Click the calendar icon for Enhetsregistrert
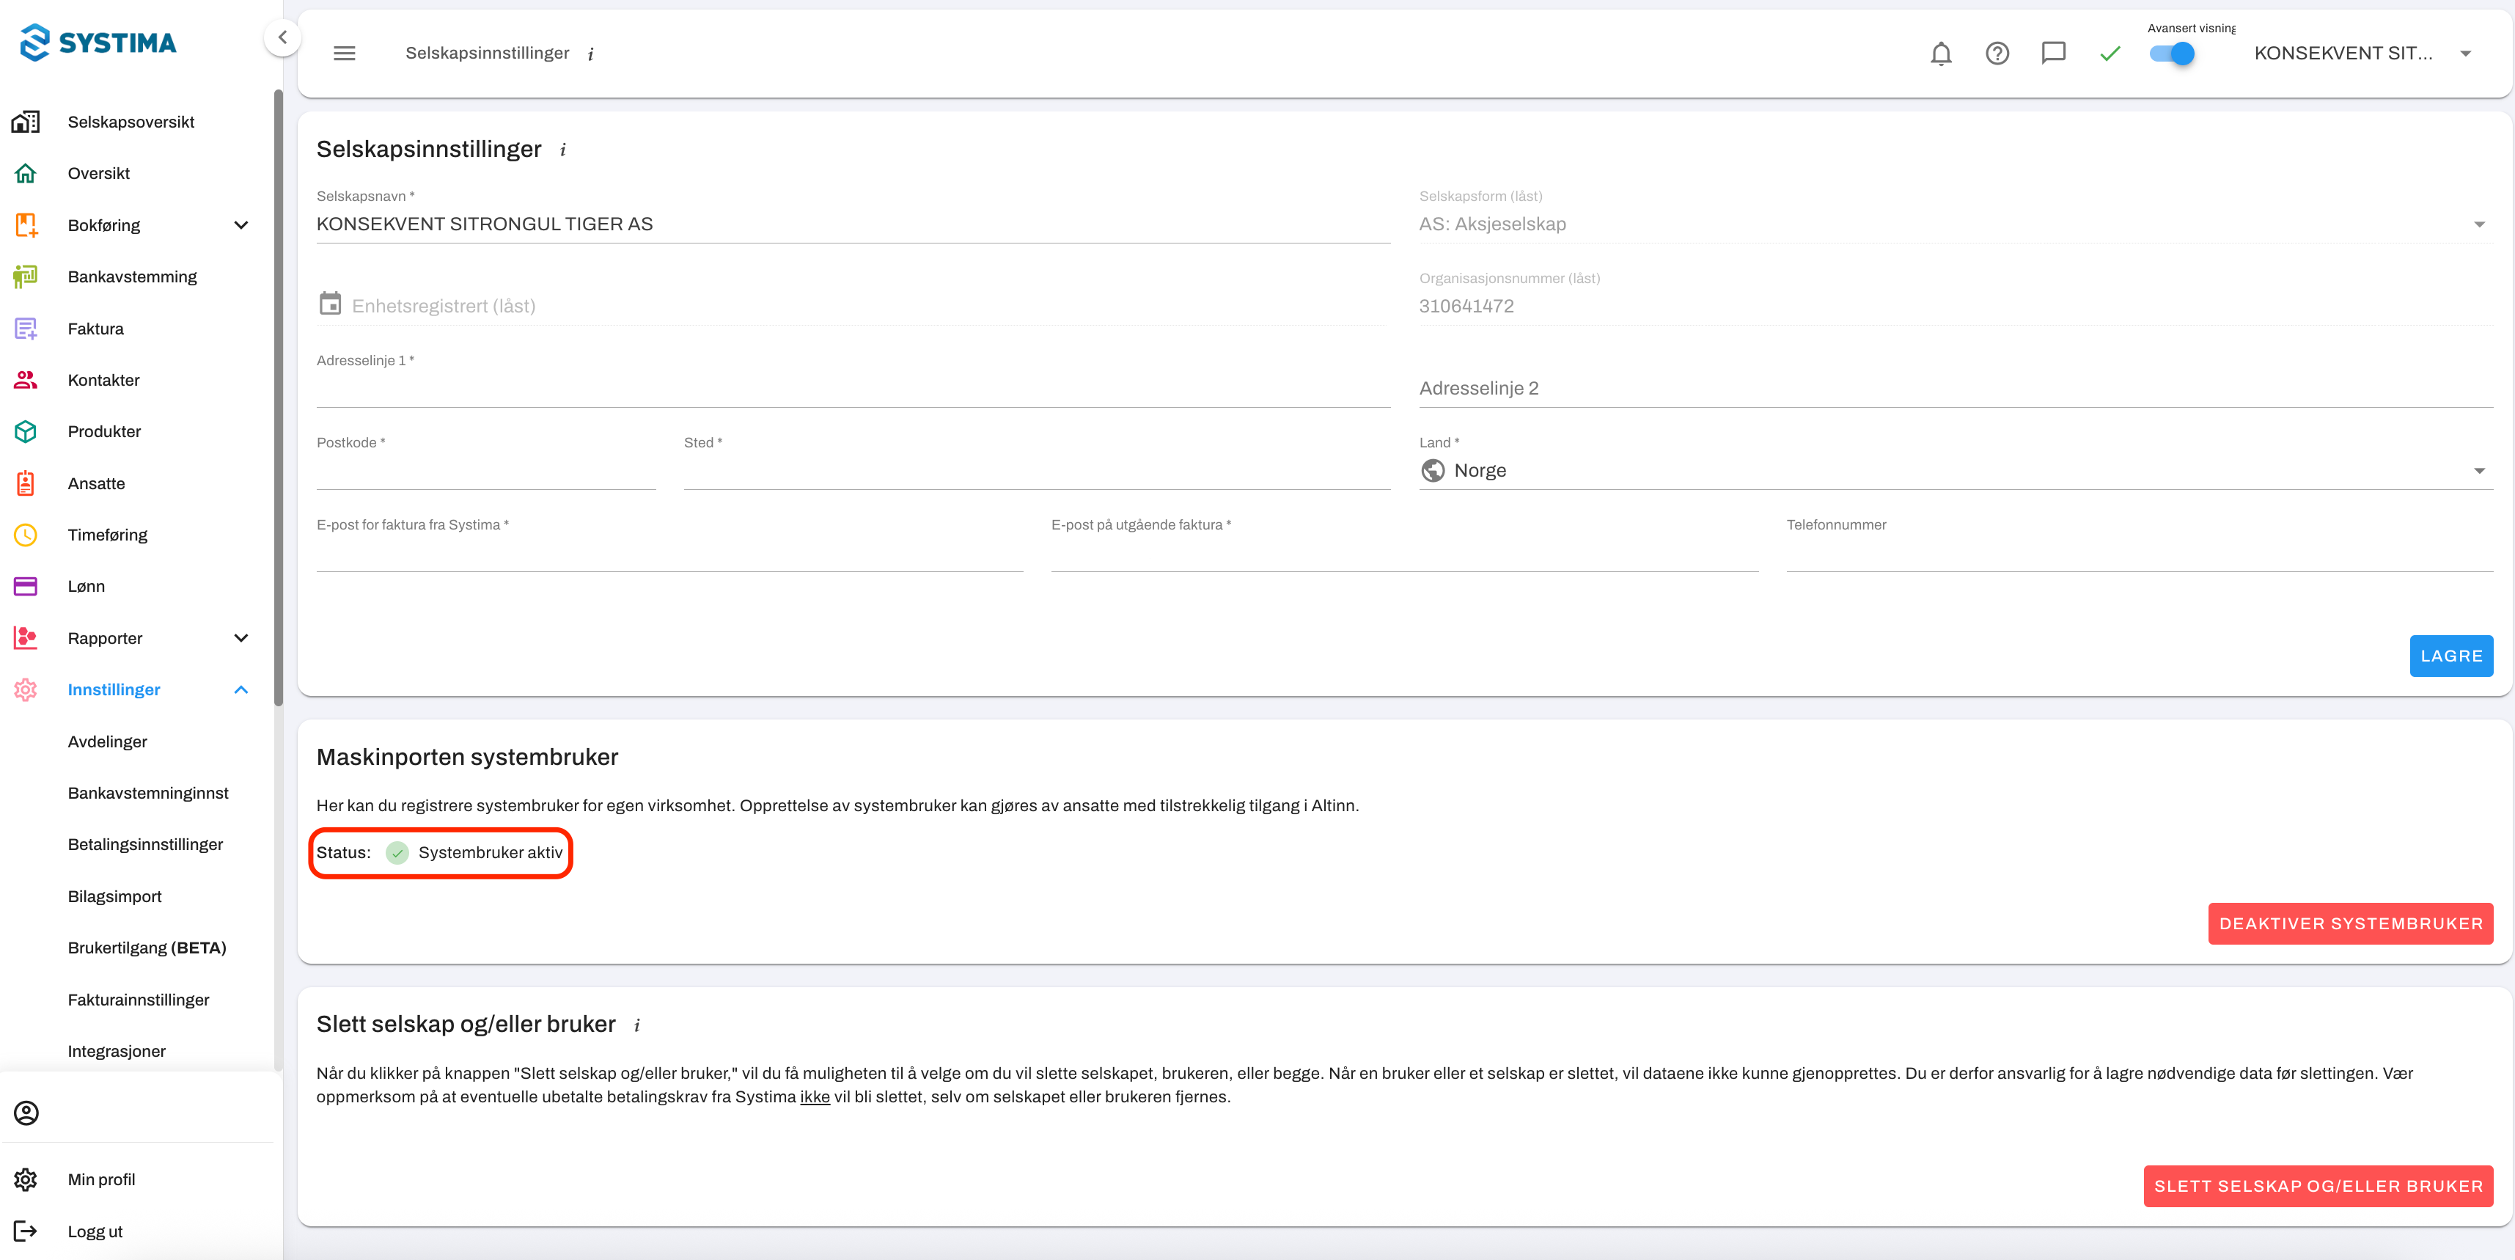This screenshot has height=1260, width=2515. click(330, 304)
